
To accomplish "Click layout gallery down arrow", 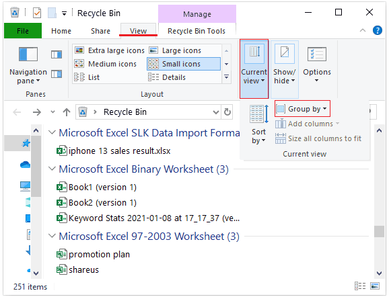I will [227, 64].
